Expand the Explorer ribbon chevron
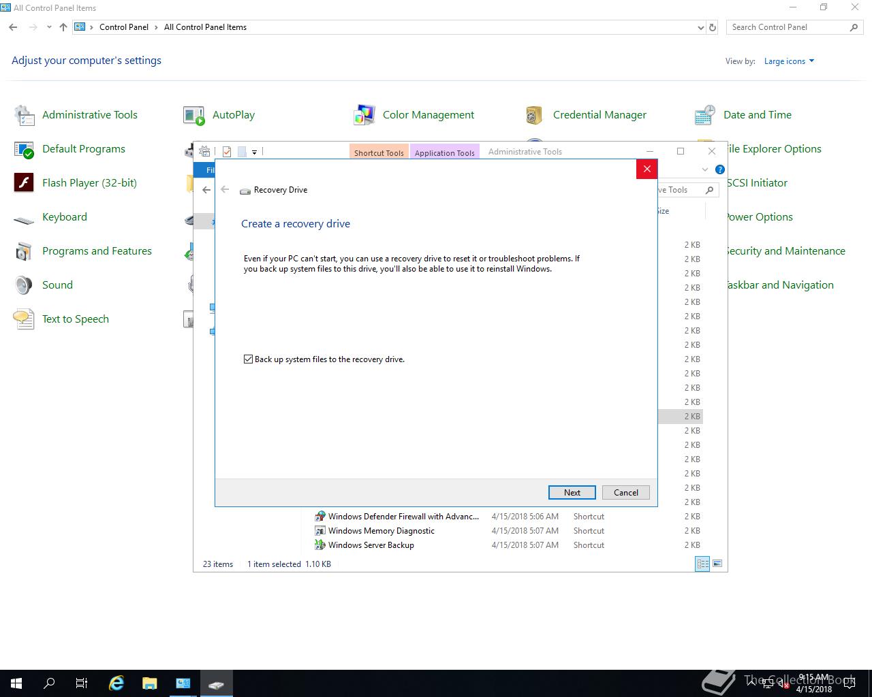This screenshot has height=697, width=872. coord(705,169)
